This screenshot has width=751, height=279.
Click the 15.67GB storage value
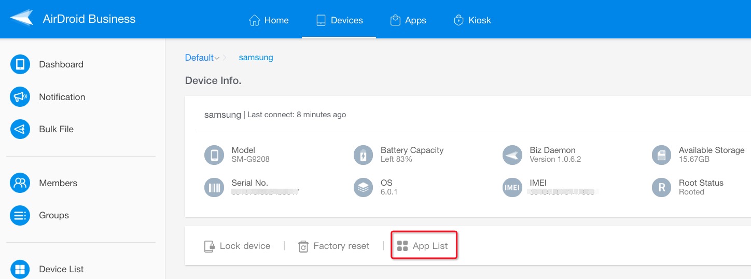pyautogui.click(x=694, y=159)
